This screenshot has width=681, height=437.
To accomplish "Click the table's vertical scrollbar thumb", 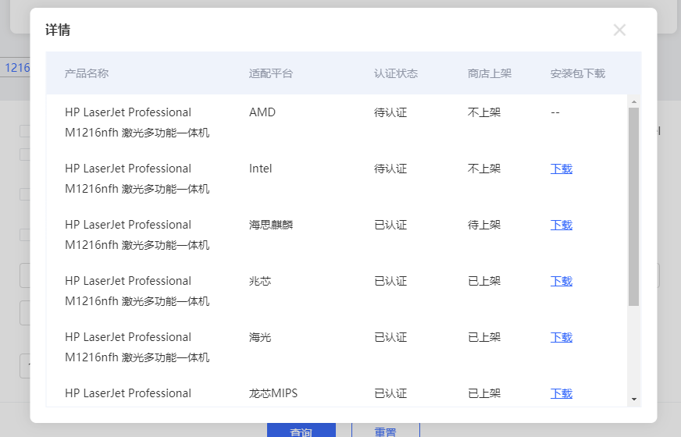I will point(633,207).
